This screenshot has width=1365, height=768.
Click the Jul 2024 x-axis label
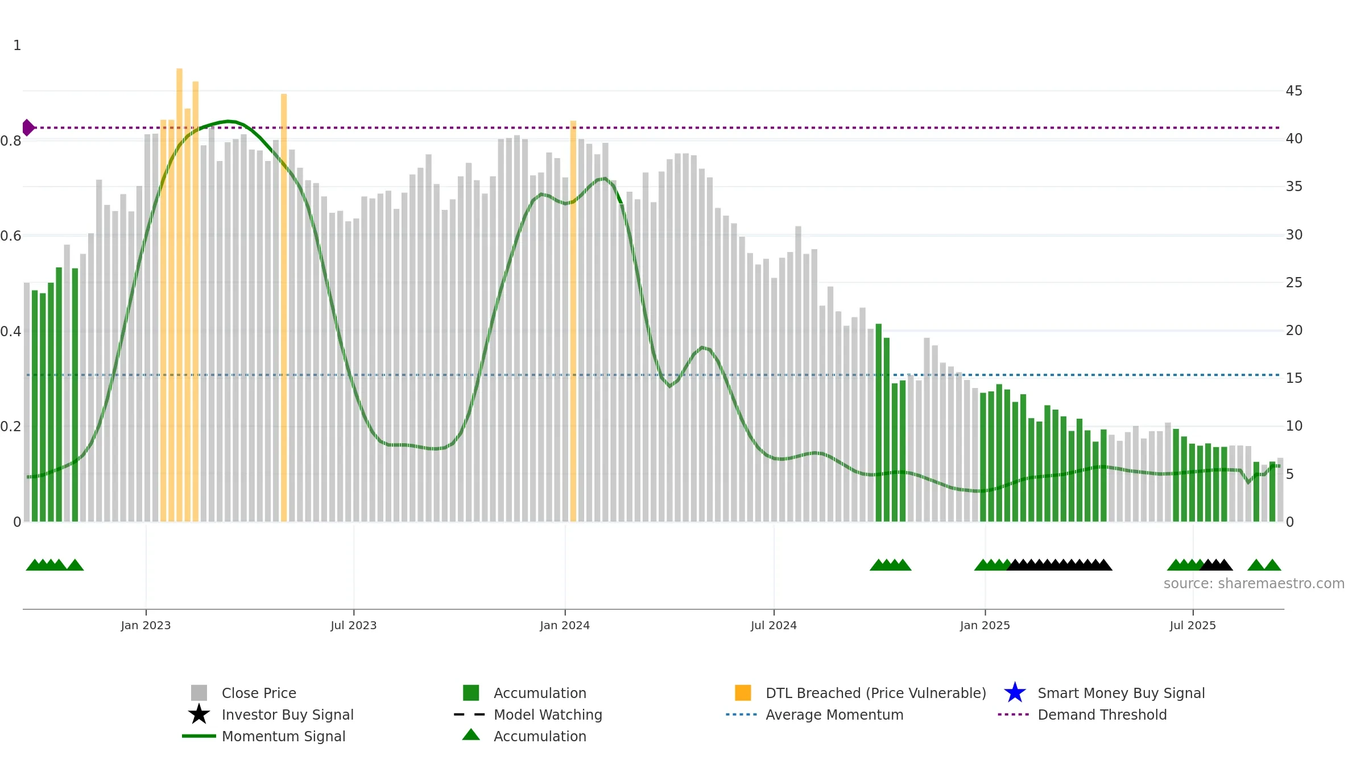click(x=773, y=625)
